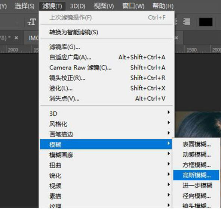Open the 3D(D) menu
The image size is (221, 210).
tap(77, 6)
